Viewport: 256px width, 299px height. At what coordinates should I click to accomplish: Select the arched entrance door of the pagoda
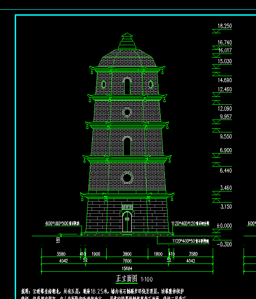[127, 222]
